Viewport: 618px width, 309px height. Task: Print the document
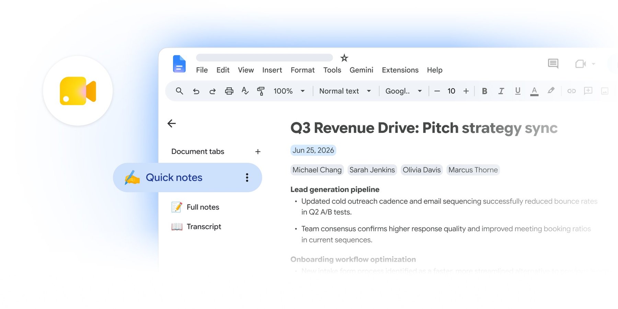[229, 91]
